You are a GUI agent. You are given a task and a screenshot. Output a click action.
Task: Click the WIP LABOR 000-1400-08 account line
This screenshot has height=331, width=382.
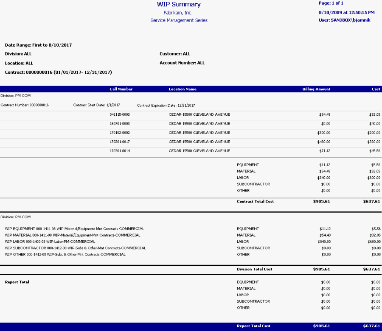[x=50, y=242]
